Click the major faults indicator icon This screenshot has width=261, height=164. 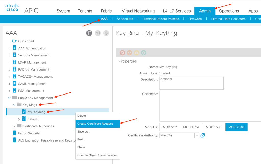[129, 53]
